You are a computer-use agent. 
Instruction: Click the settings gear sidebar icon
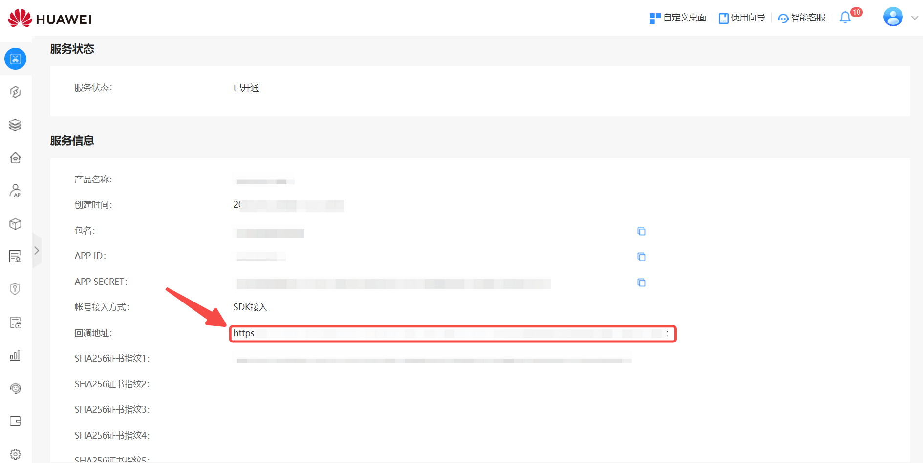pyautogui.click(x=15, y=454)
